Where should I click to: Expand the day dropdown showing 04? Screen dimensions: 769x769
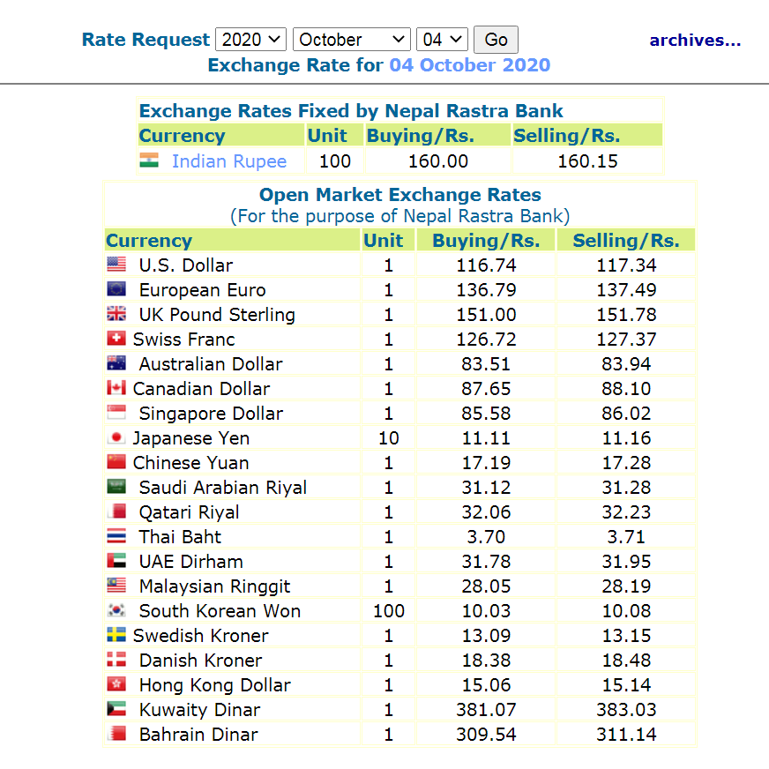click(442, 40)
